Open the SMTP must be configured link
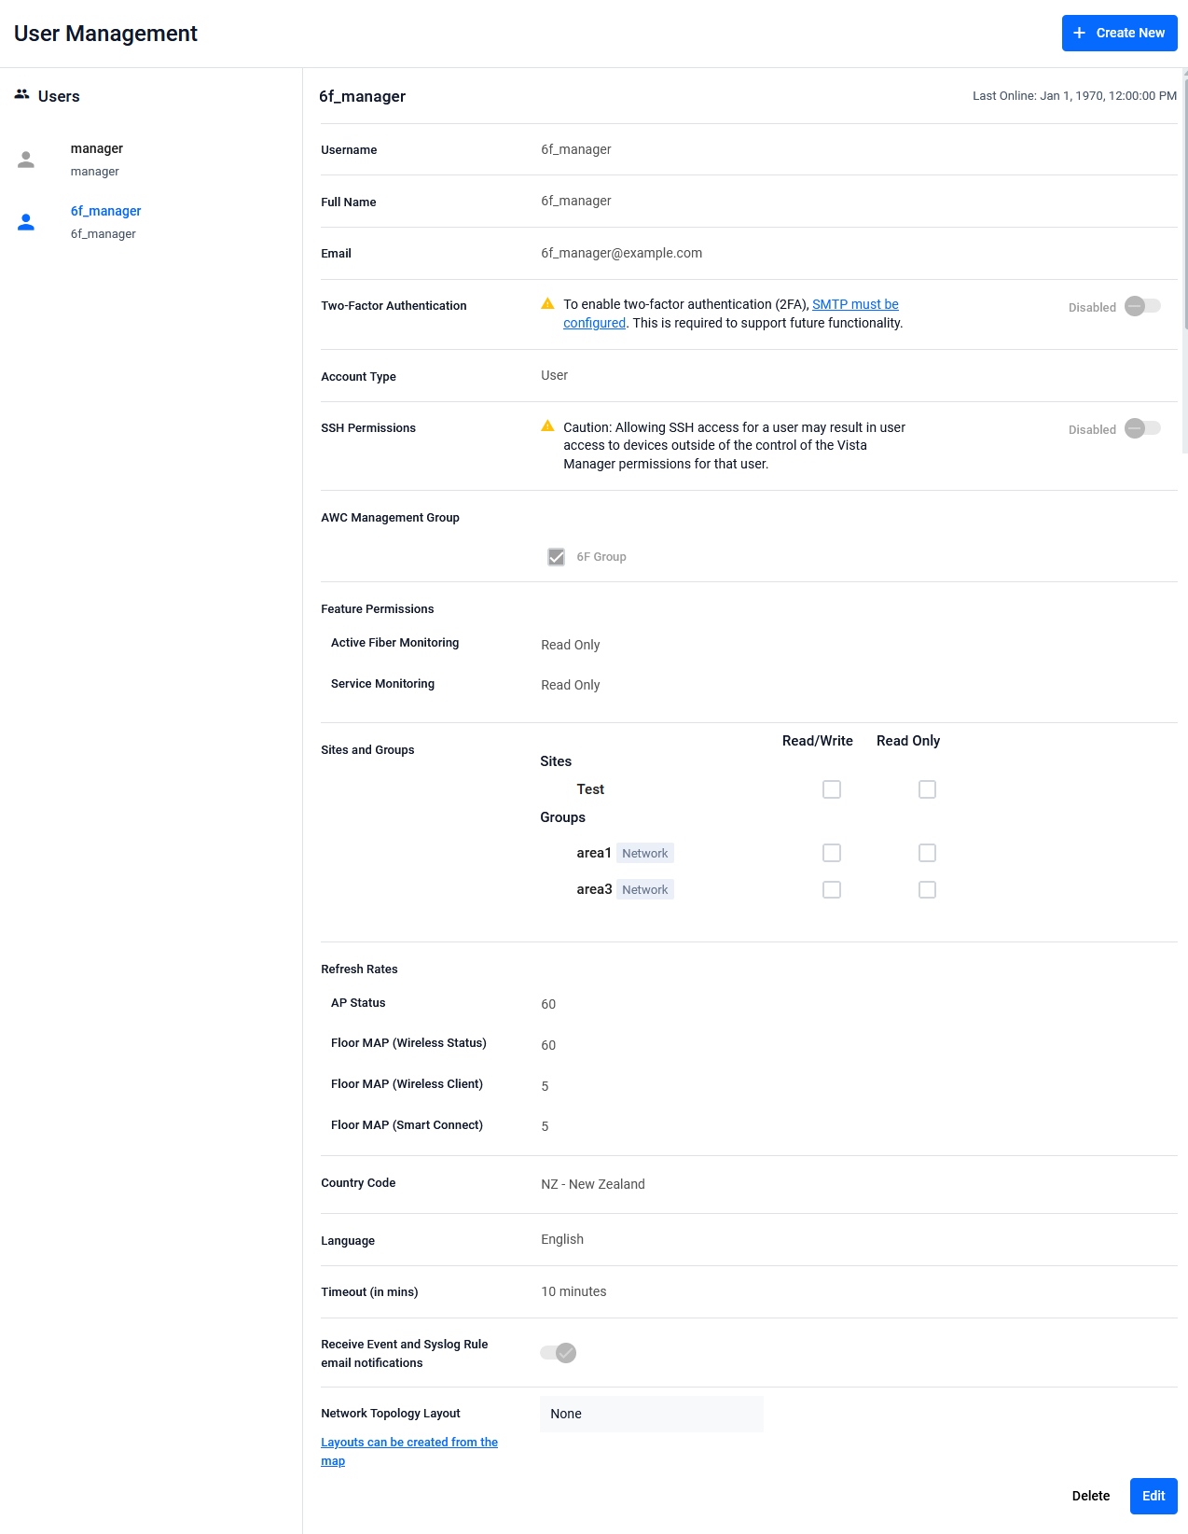1188x1534 pixels. pos(855,304)
